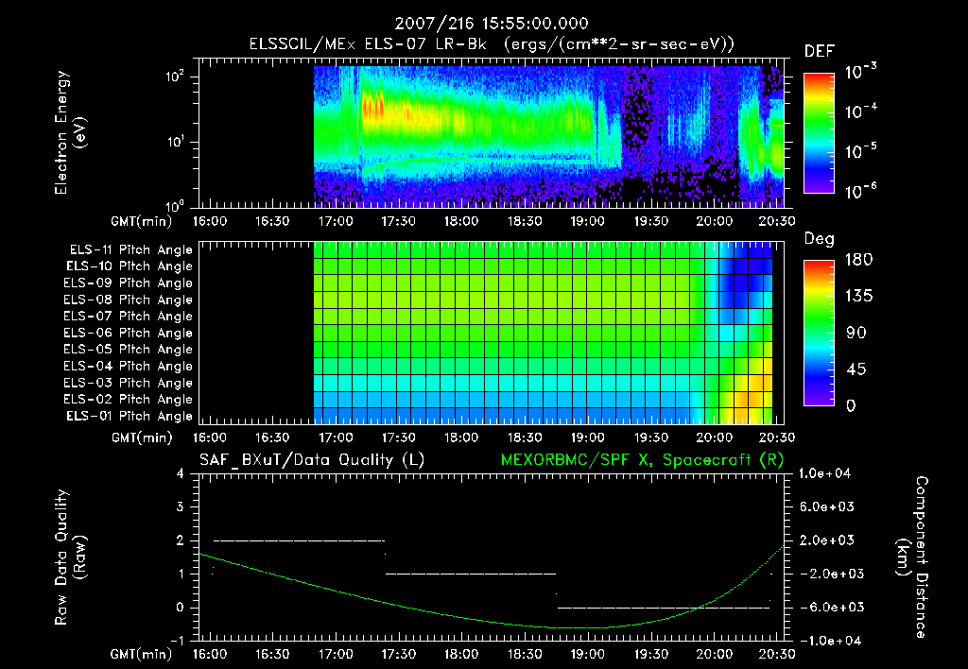Click the green MEXORBMC/SPF X, Spacecraft (R) legend
The image size is (968, 669).
click(x=642, y=460)
